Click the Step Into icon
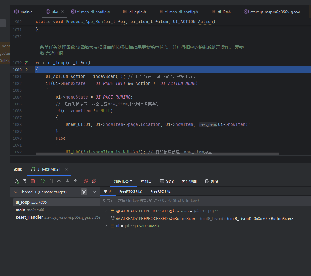This screenshot has height=276, width=311. click(x=67, y=181)
